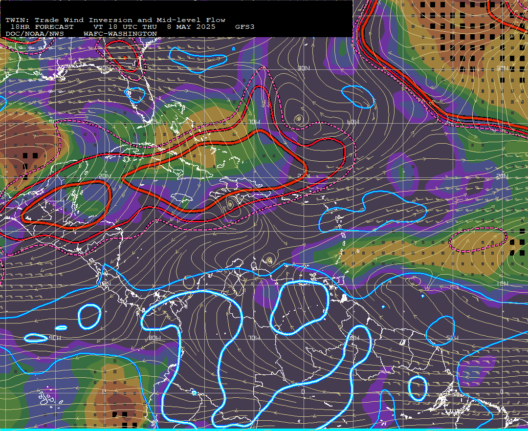This screenshot has height=431, width=528.
Task: Click the "90W" label in the eastern Pacific
Action: pyautogui.click(x=55, y=338)
